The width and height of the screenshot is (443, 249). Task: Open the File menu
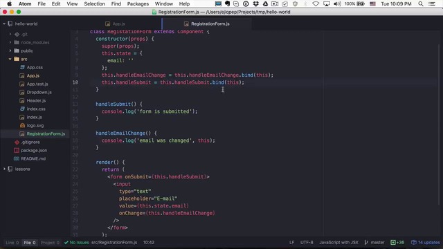click(42, 3)
